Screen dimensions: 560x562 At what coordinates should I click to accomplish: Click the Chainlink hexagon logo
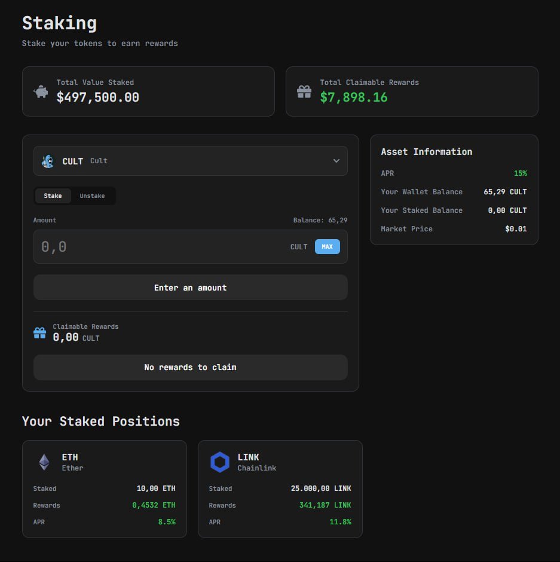click(x=219, y=462)
